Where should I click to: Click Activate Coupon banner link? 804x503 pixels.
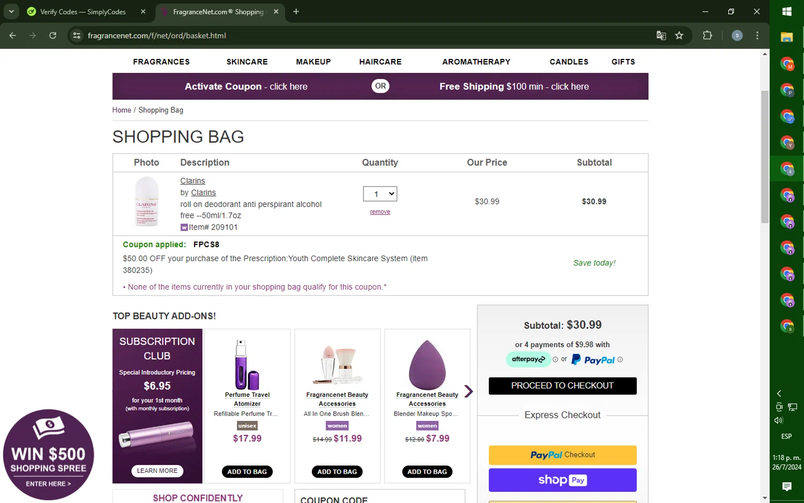tap(246, 86)
